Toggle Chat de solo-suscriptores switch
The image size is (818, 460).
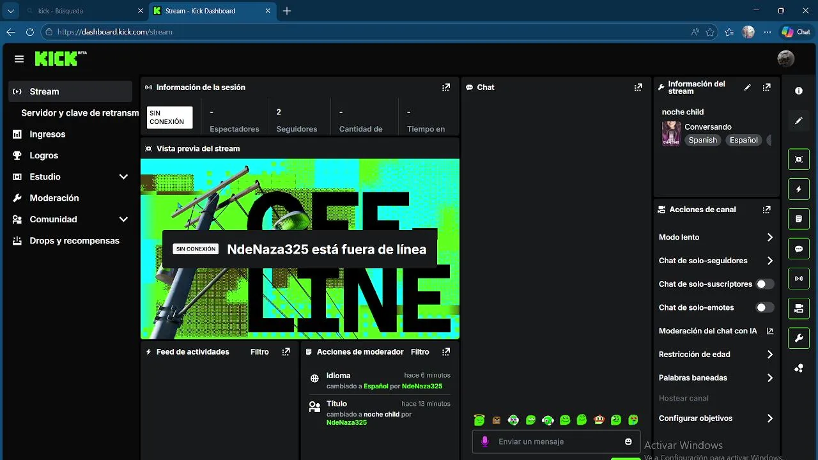coord(765,284)
